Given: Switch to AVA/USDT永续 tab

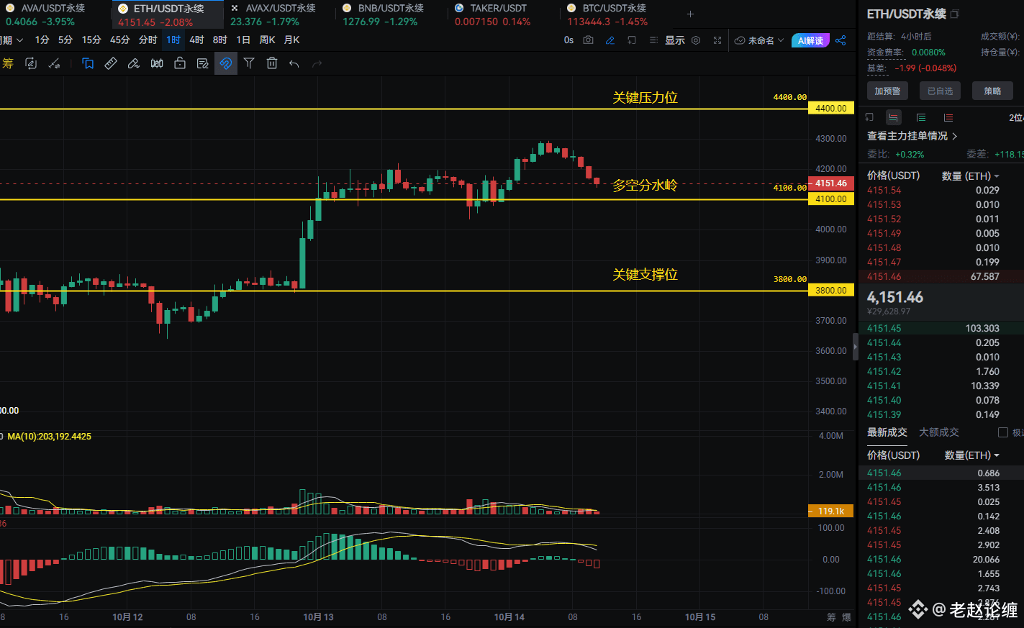Looking at the screenshot, I should pos(53,14).
